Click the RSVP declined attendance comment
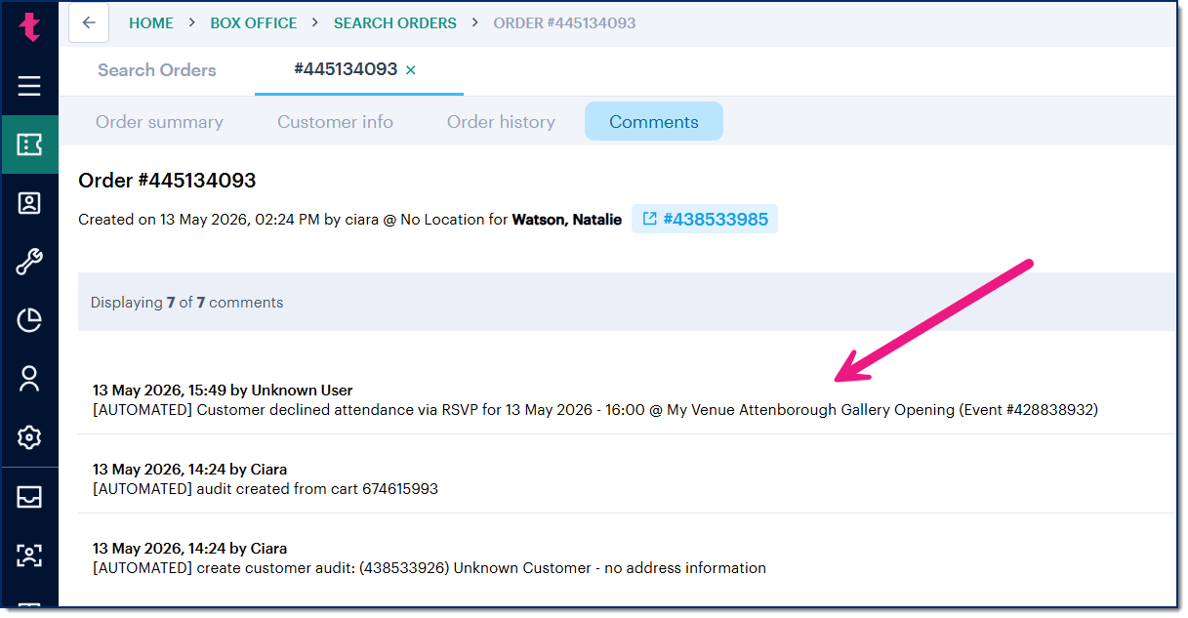1188x618 pixels. click(595, 410)
